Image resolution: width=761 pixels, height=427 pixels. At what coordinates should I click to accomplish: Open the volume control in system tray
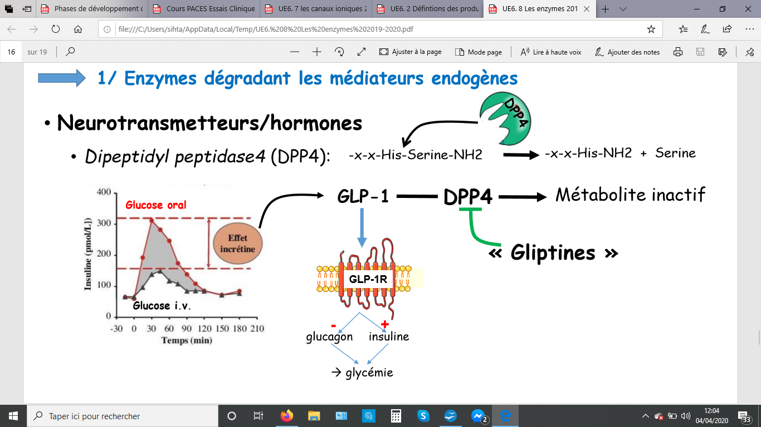click(686, 416)
